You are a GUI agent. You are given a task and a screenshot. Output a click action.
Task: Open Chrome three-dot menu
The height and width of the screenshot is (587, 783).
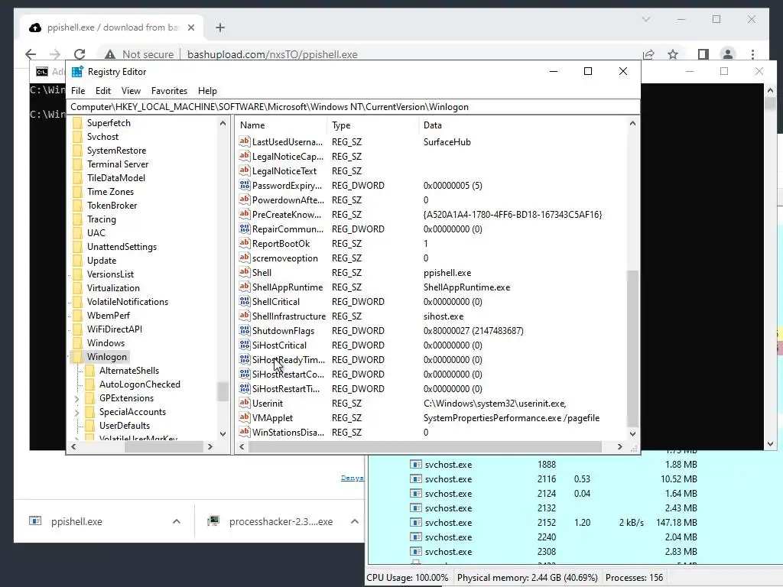(x=752, y=54)
